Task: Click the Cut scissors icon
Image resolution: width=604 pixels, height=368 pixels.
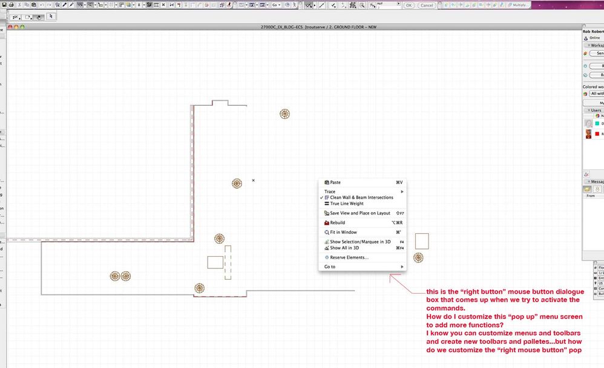Action: coord(19,5)
